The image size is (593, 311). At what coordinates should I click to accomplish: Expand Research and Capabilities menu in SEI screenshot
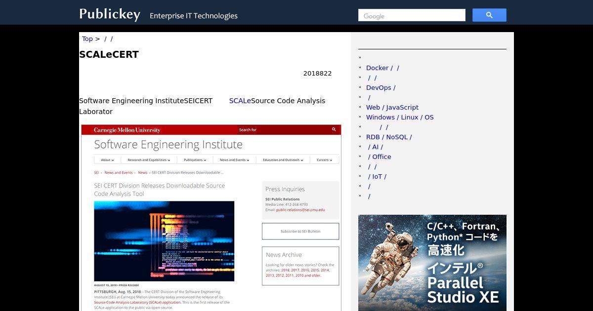point(149,160)
